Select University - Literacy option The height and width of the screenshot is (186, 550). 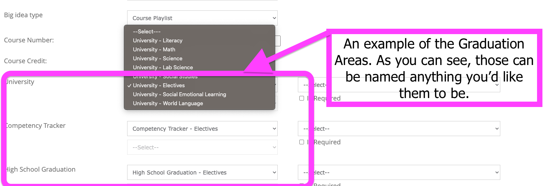pos(200,41)
